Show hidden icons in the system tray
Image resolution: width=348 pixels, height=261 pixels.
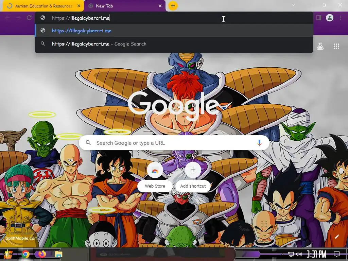point(282,254)
